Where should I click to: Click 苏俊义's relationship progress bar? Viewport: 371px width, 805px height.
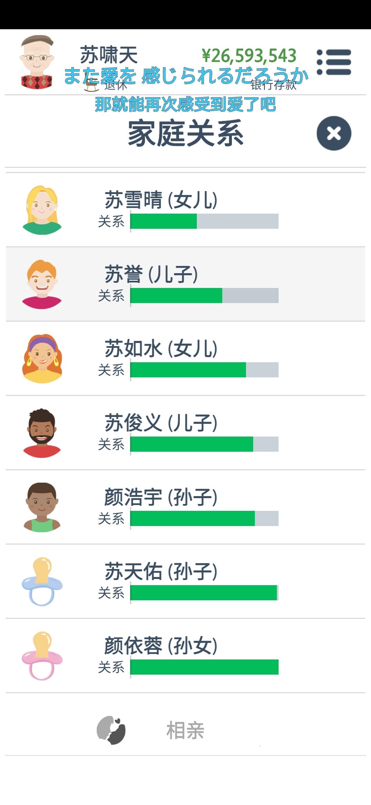pos(204,444)
